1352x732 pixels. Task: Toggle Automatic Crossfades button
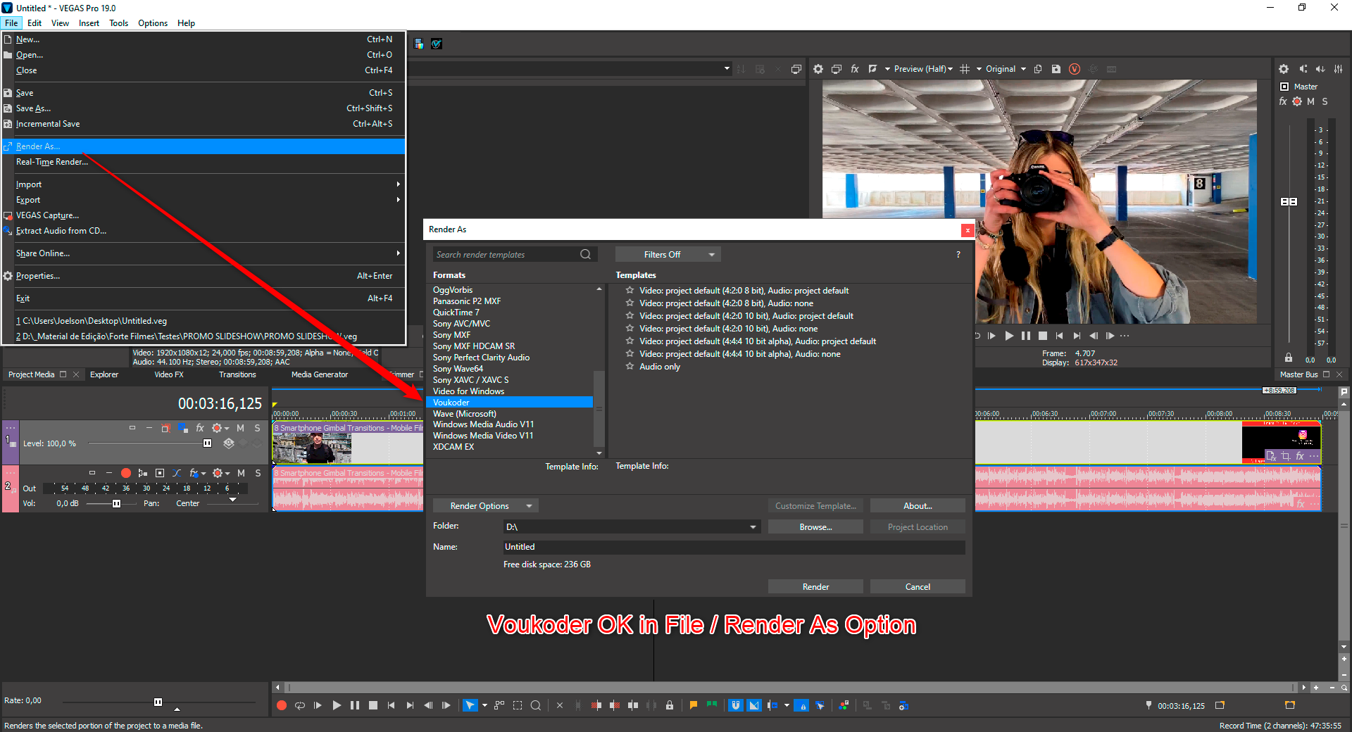pos(754,705)
